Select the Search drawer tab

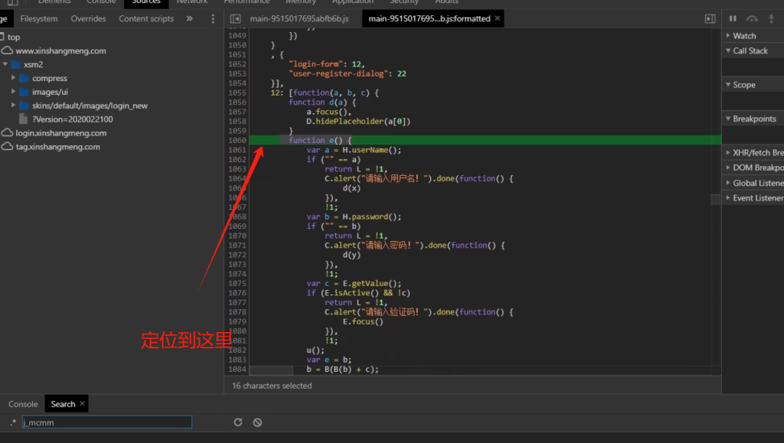pos(63,404)
